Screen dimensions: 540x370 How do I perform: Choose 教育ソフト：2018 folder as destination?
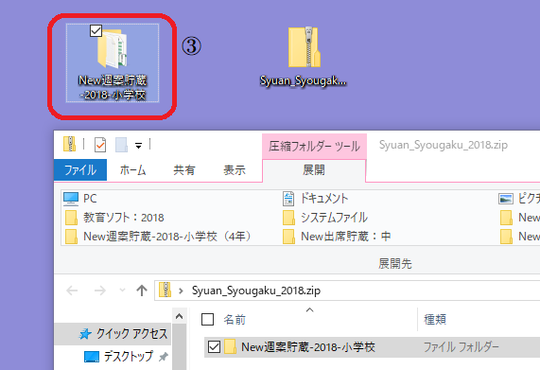tap(114, 218)
